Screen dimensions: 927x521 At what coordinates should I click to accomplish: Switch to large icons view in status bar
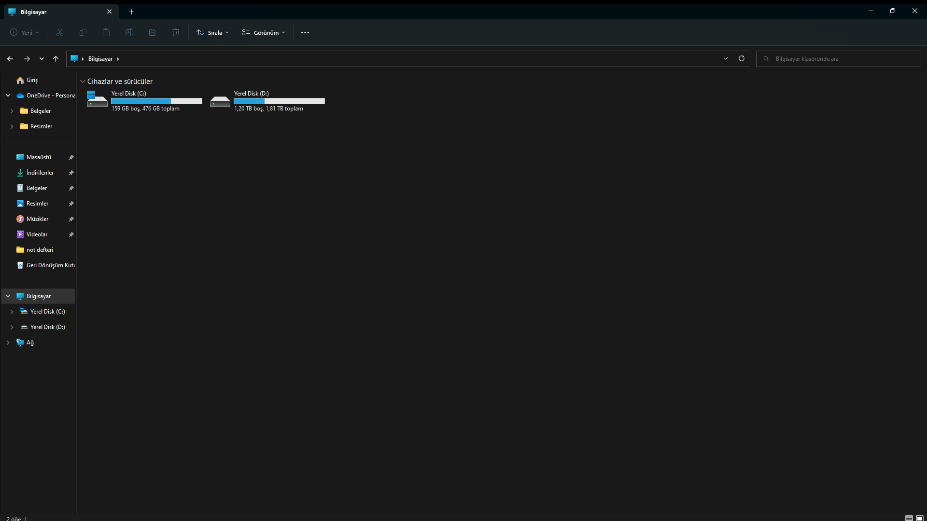920,518
